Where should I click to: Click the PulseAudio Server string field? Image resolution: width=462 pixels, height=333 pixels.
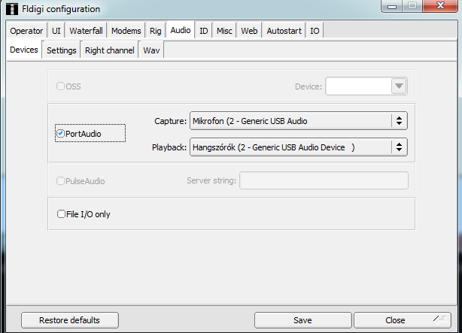(324, 180)
